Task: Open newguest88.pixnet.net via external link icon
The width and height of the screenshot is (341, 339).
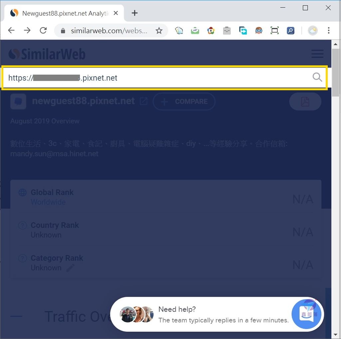Action: pyautogui.click(x=144, y=101)
